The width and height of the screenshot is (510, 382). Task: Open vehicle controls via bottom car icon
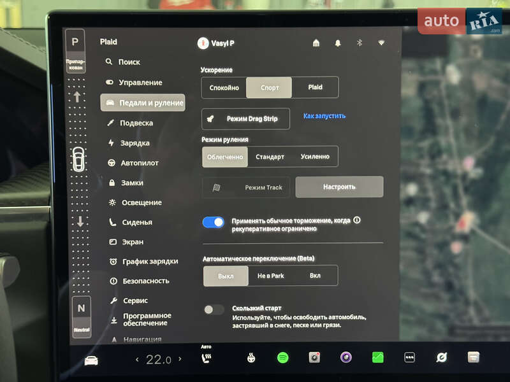click(91, 360)
